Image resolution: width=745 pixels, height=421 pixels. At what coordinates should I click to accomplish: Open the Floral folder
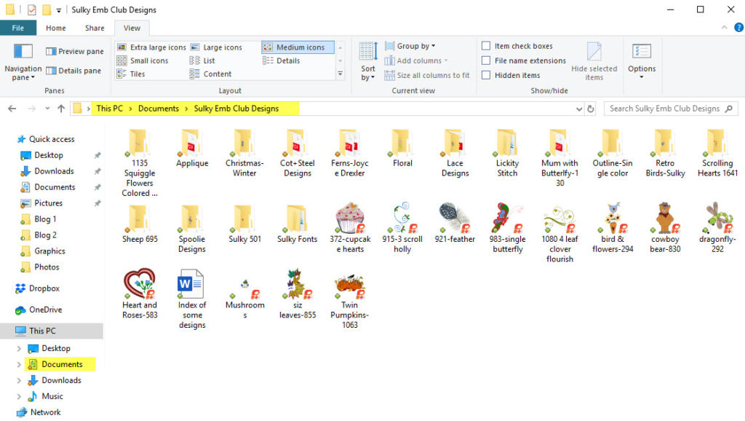[x=402, y=149]
